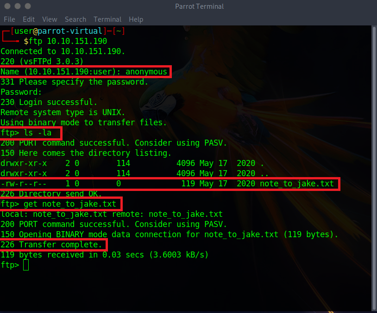Screen dimensions: 377x313
Task: Click the 'local: note_to_jake.txt remote:' line
Action: coord(112,214)
